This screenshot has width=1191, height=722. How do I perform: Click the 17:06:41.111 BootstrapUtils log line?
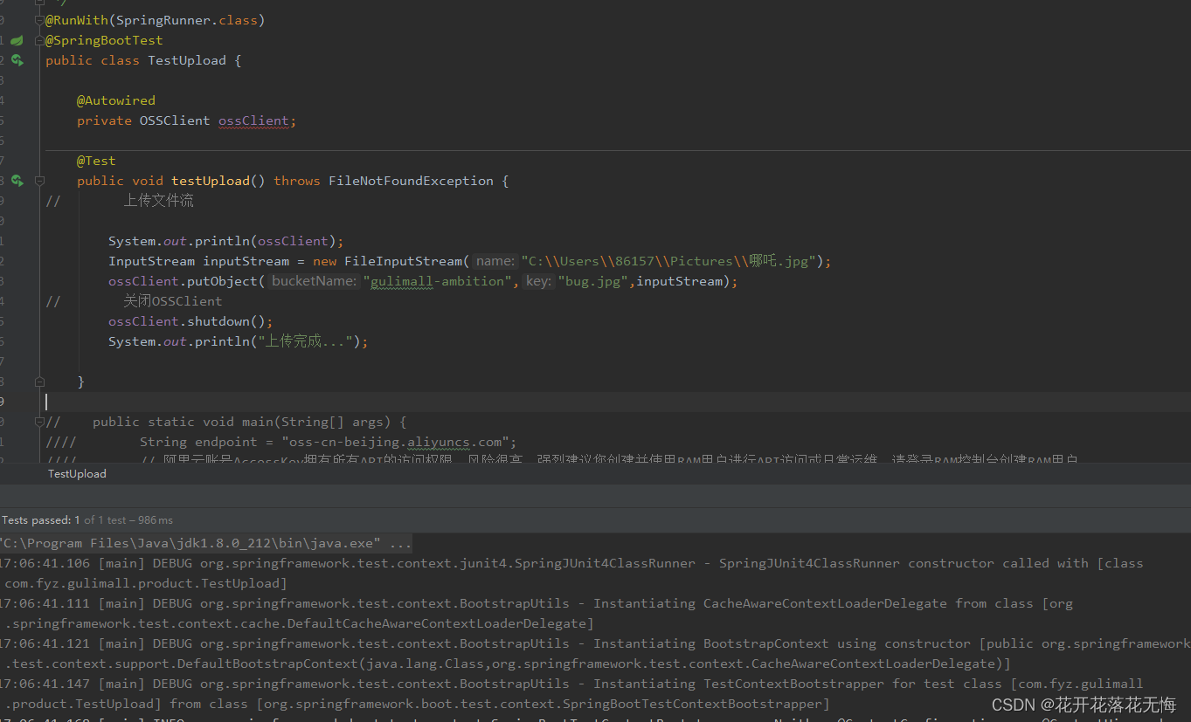click(537, 603)
